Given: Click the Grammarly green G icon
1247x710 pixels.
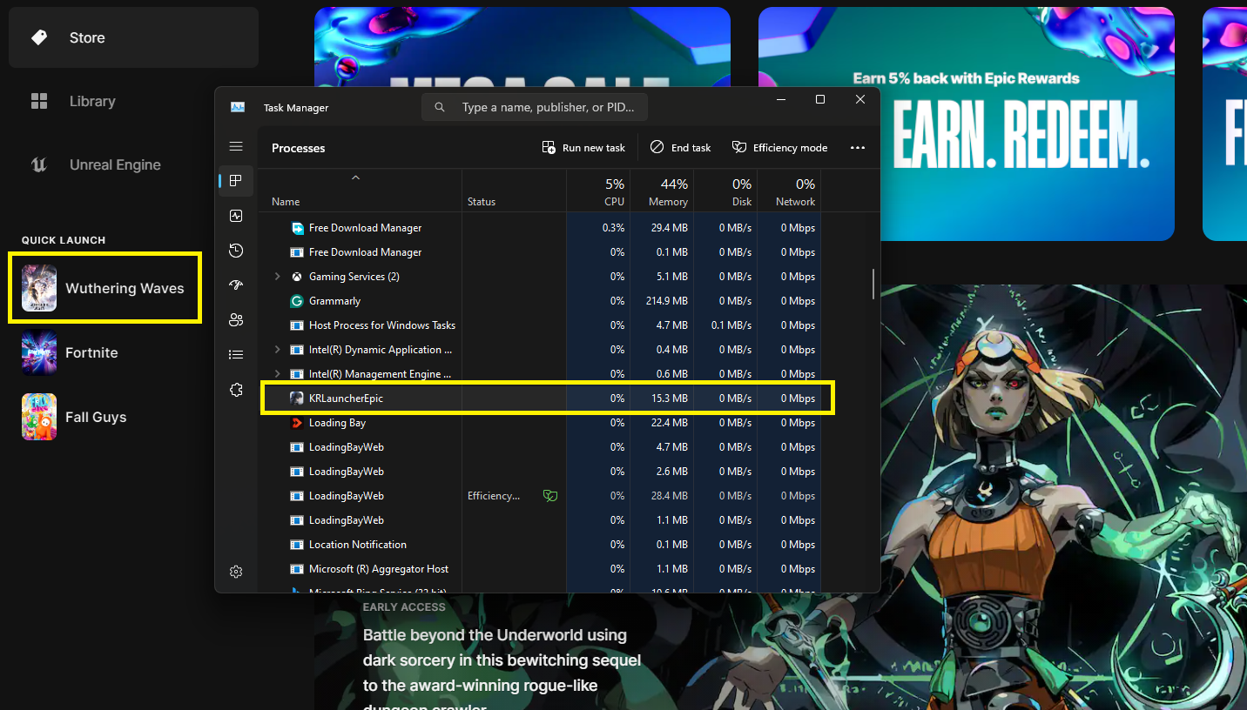Looking at the screenshot, I should pos(297,301).
